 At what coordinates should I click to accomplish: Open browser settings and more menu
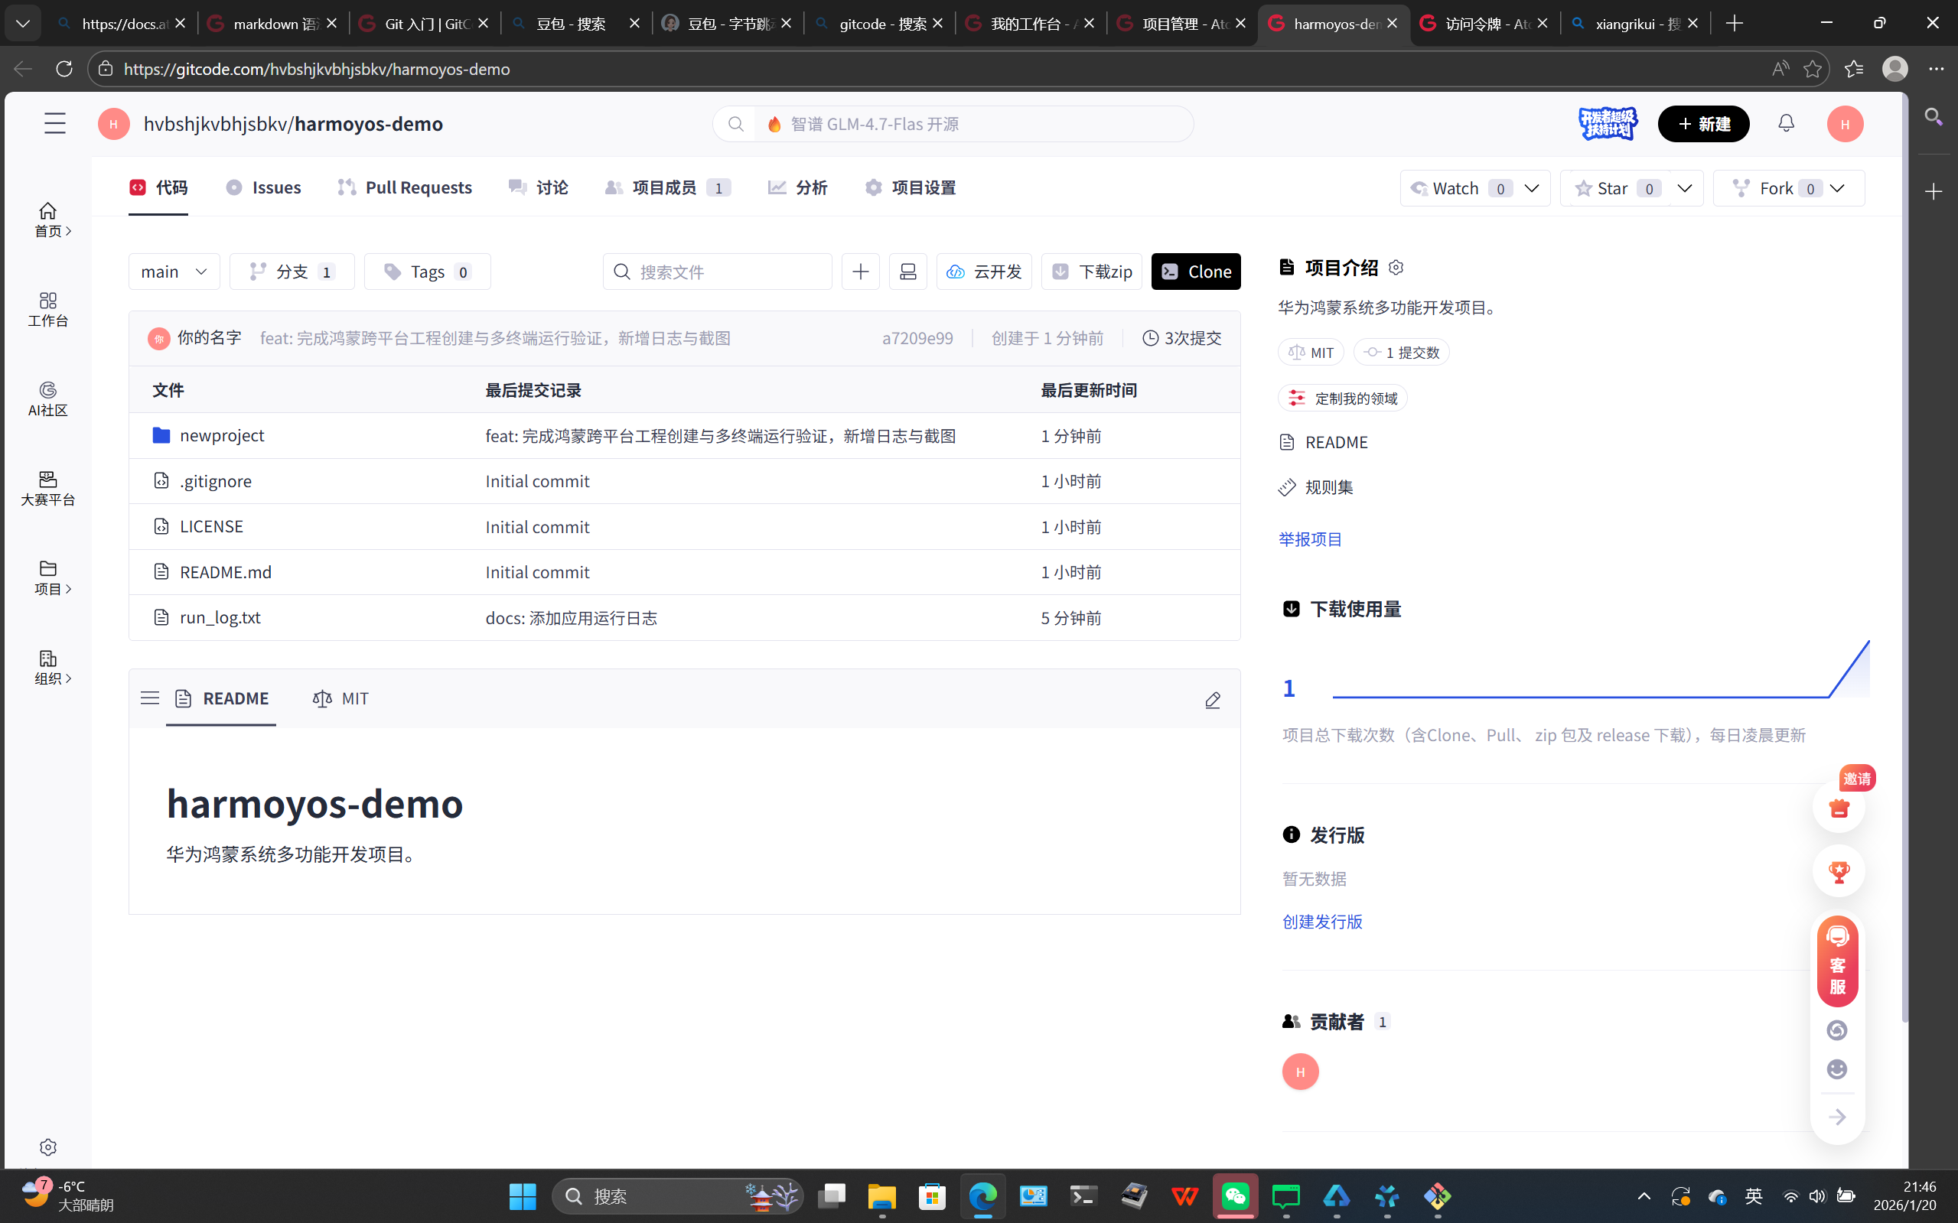click(1935, 69)
